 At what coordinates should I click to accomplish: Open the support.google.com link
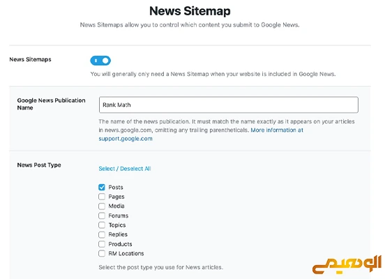126,139
